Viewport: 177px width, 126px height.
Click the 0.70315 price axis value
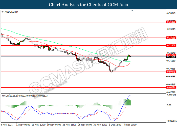(171, 69)
